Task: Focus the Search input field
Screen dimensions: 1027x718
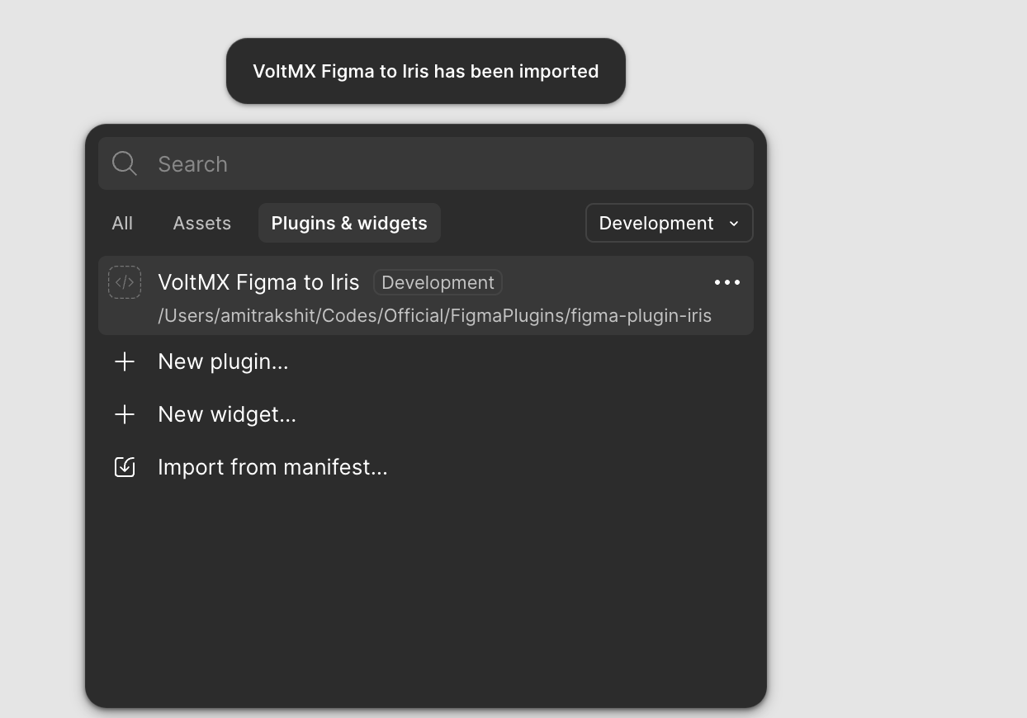Action: click(426, 163)
